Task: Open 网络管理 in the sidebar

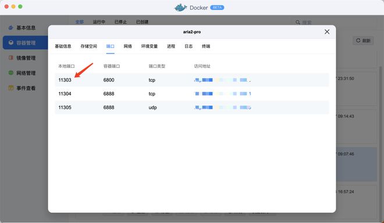Action: 26,73
